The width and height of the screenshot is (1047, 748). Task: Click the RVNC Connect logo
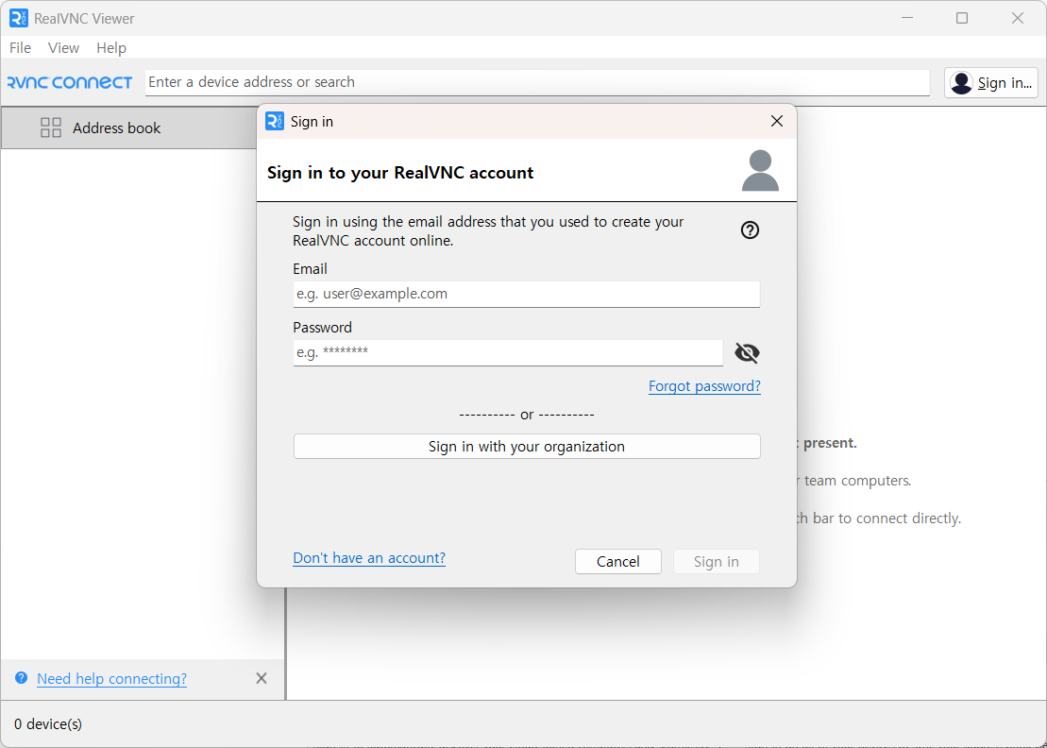[x=70, y=82]
